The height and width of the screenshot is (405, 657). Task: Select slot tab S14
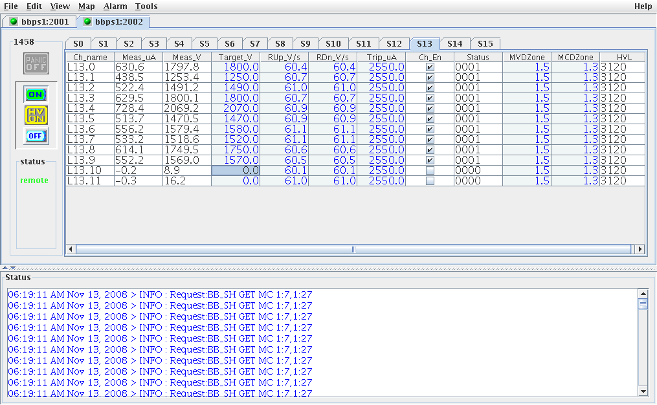[455, 43]
